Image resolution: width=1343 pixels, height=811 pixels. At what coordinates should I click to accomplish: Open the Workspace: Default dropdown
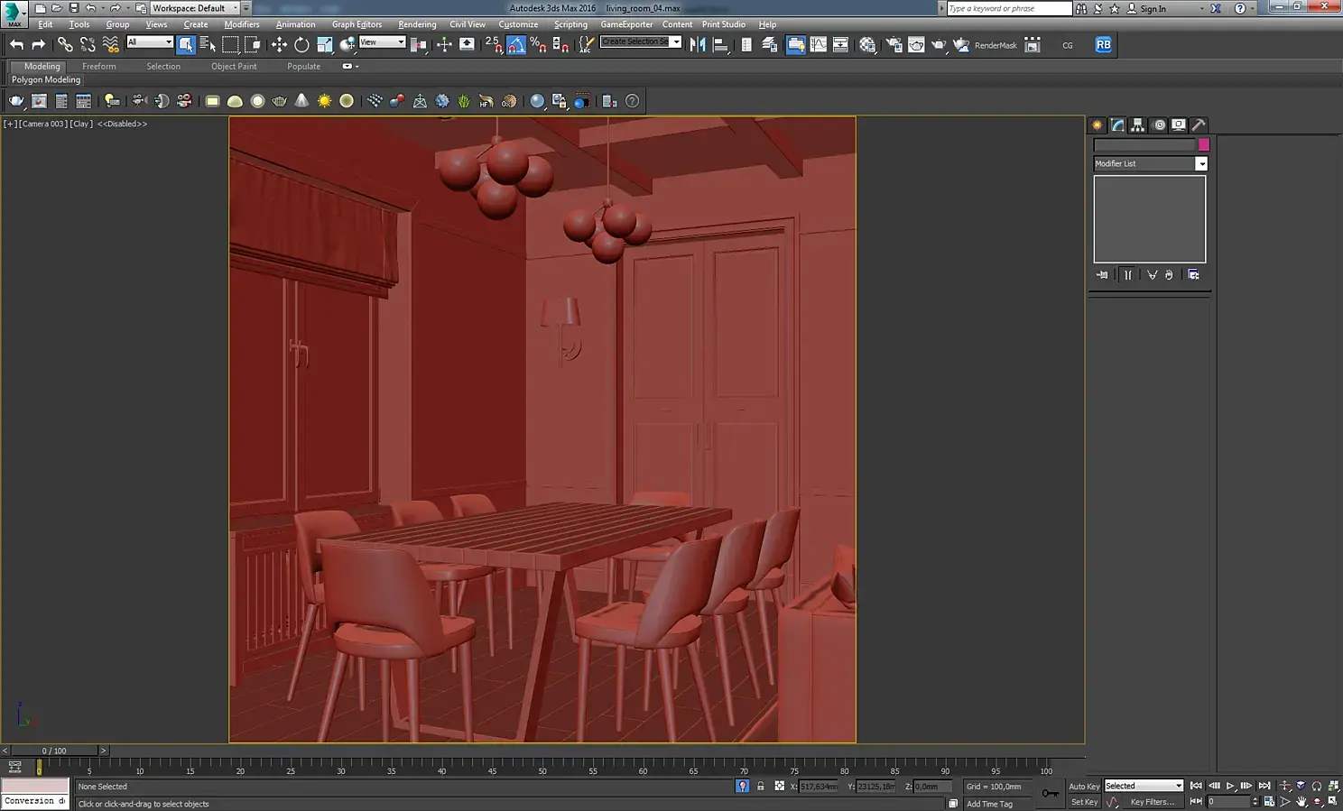[194, 8]
